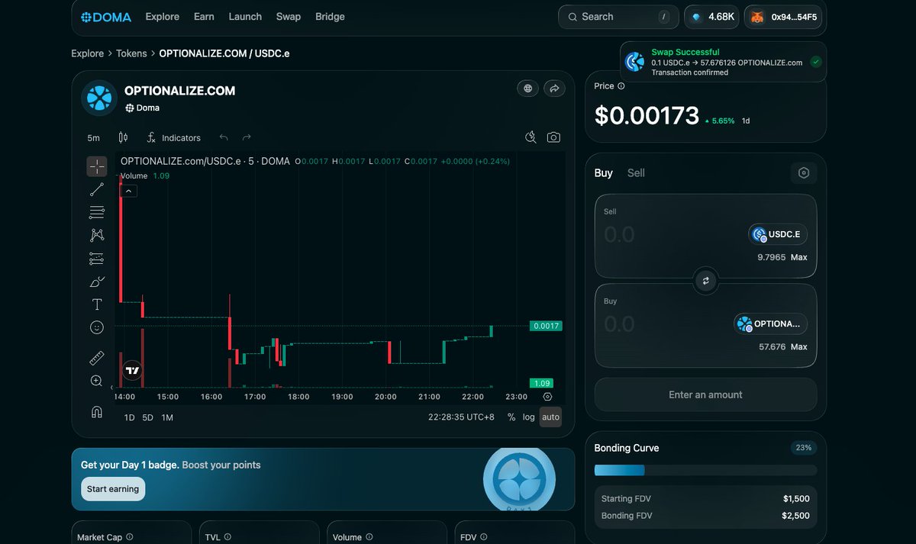The image size is (916, 544).
Task: Click the DOMA logo
Action: click(106, 17)
